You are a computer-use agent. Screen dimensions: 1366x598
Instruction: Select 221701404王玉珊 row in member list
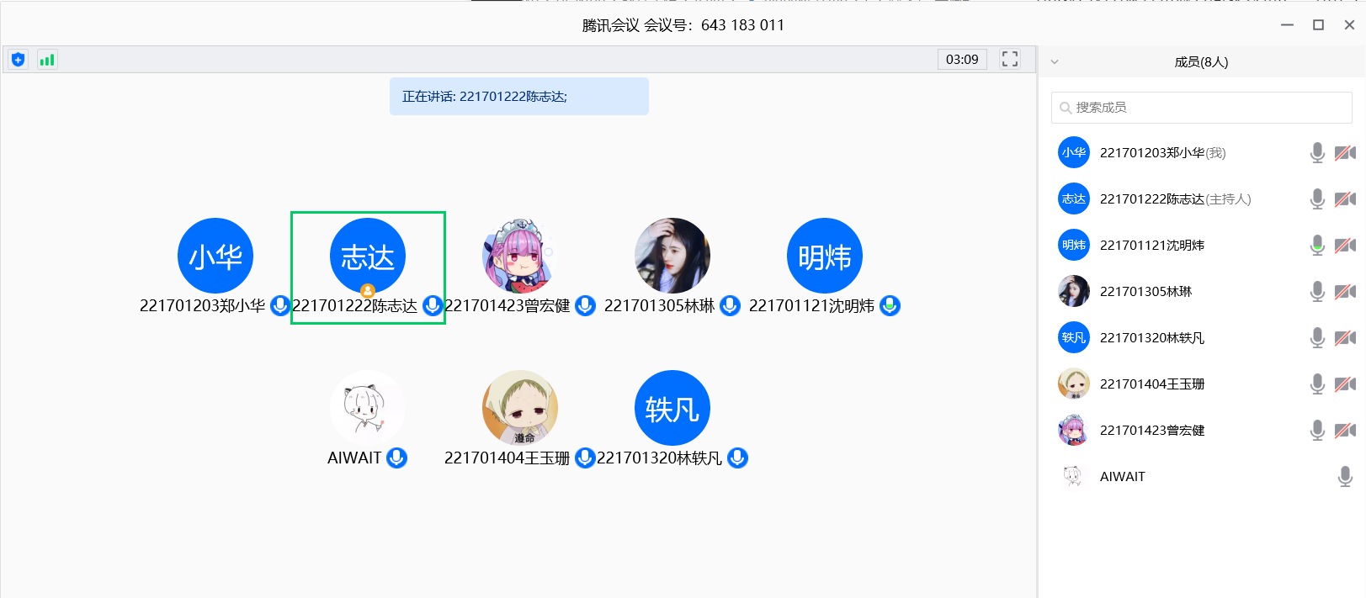1202,384
